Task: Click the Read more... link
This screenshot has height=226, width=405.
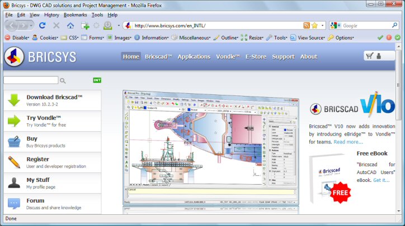Action: pos(348,142)
